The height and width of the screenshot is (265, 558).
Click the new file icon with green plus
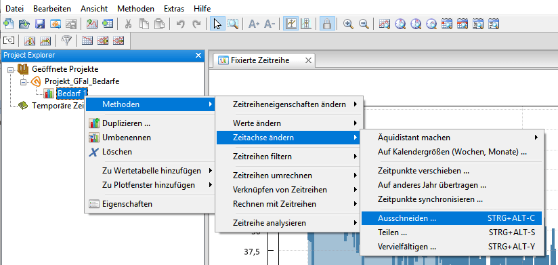(x=8, y=24)
